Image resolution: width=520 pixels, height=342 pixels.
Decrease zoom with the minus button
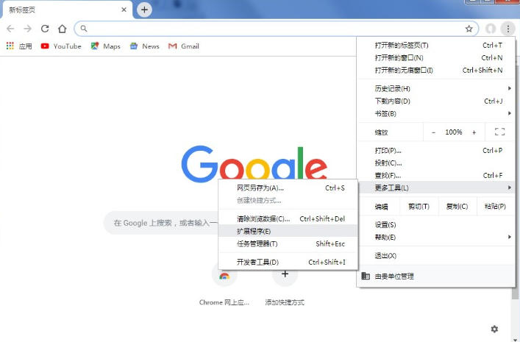[x=433, y=132]
